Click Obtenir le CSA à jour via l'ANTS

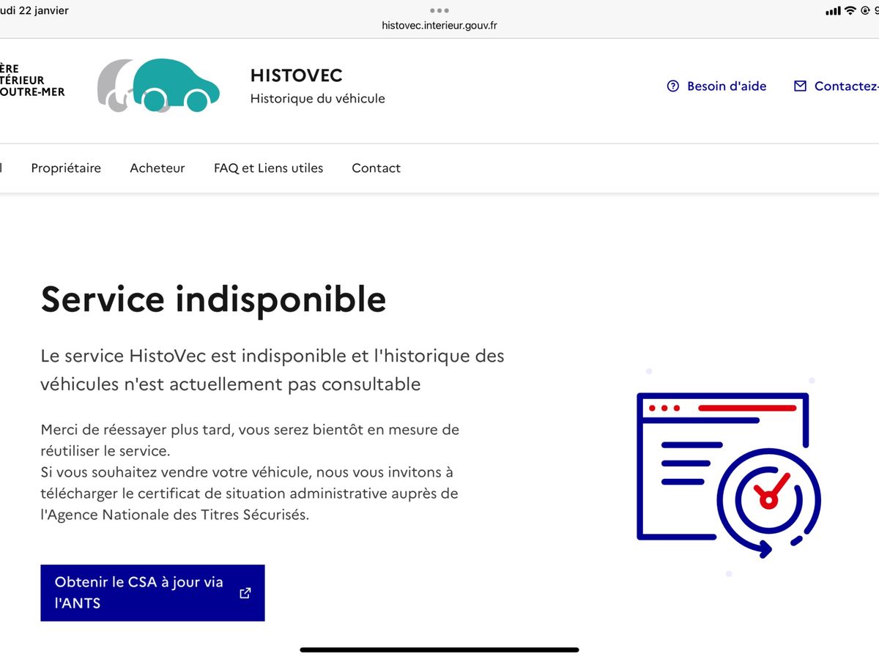click(x=152, y=593)
